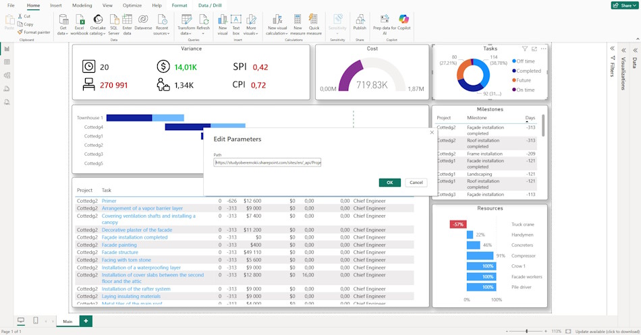Switch to Model view in sidebar
The width and height of the screenshot is (641, 335).
(x=7, y=75)
